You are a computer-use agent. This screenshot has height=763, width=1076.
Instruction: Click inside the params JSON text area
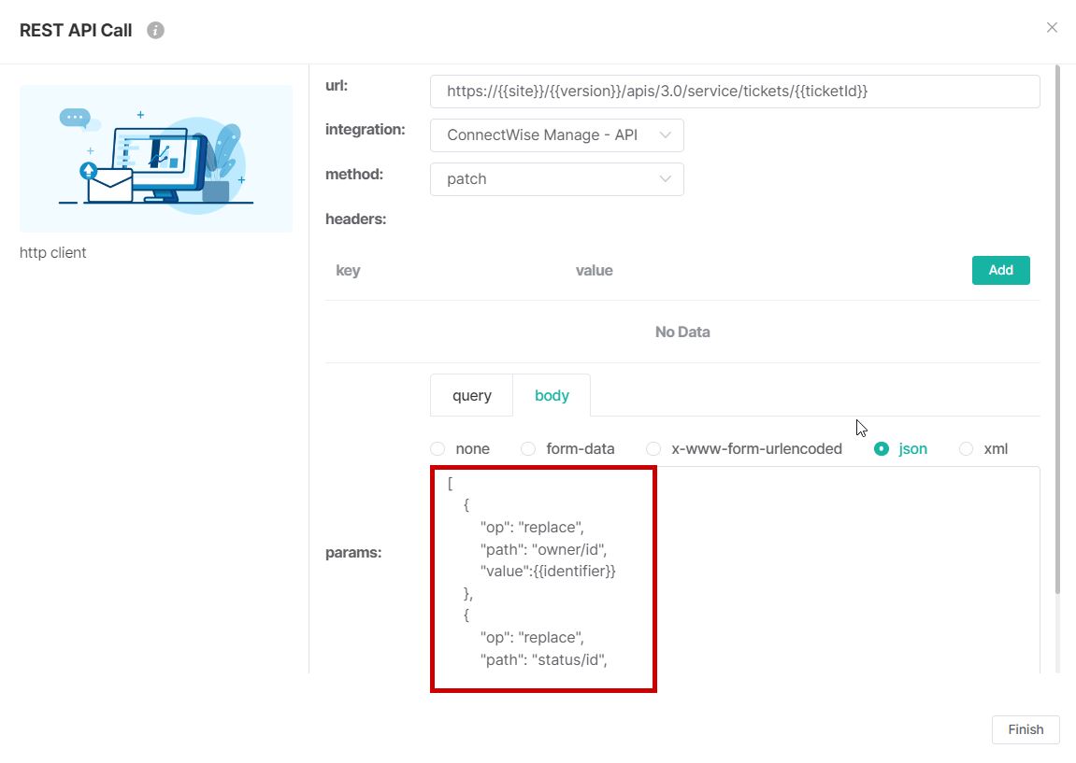coord(841,570)
